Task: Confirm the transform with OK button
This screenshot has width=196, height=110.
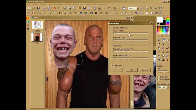Action: (x=132, y=70)
